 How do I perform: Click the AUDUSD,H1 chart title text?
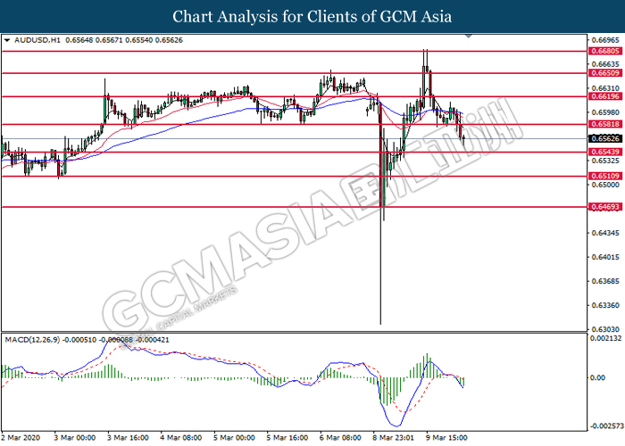[x=37, y=40]
